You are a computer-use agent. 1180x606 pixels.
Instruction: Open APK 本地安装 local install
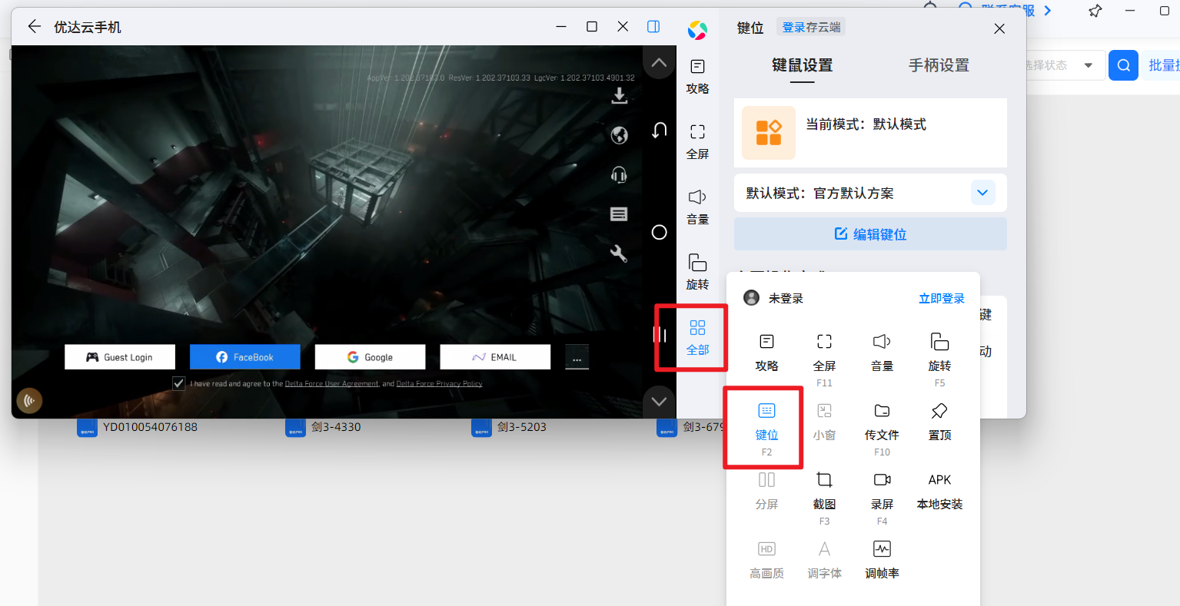coord(939,490)
